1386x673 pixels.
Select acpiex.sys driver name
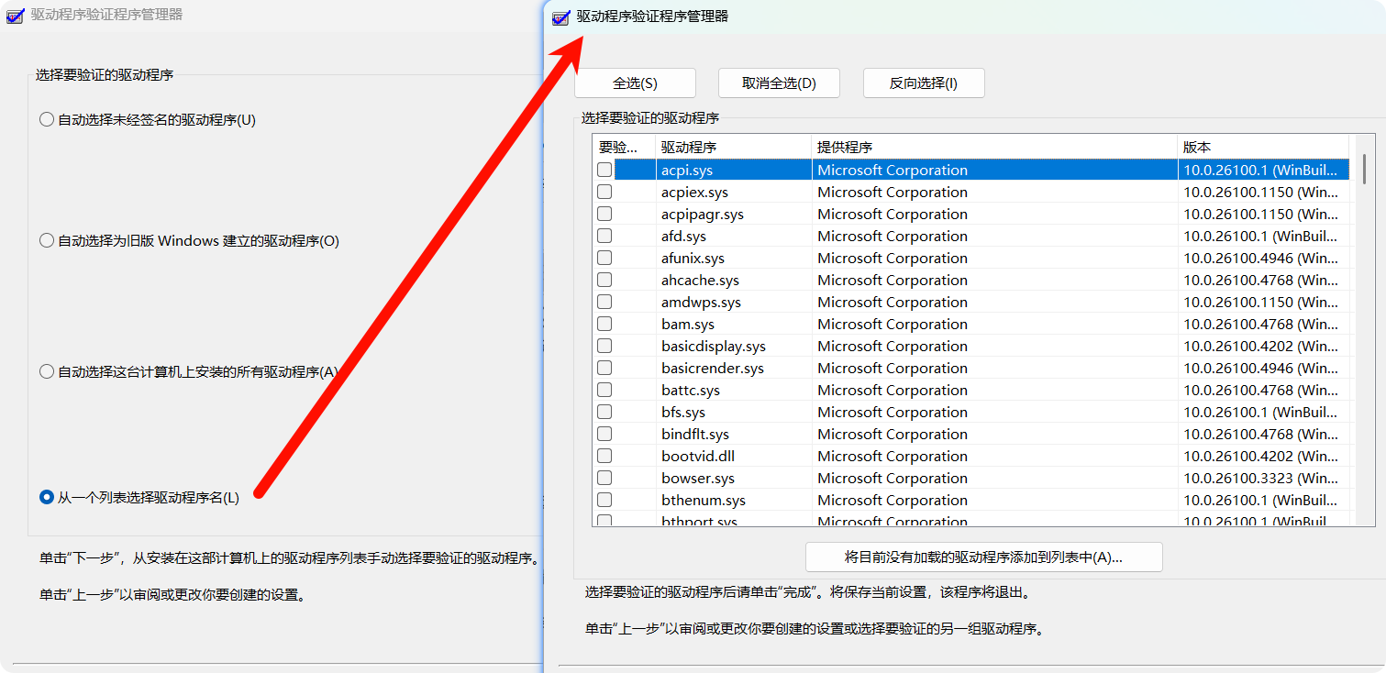[694, 192]
